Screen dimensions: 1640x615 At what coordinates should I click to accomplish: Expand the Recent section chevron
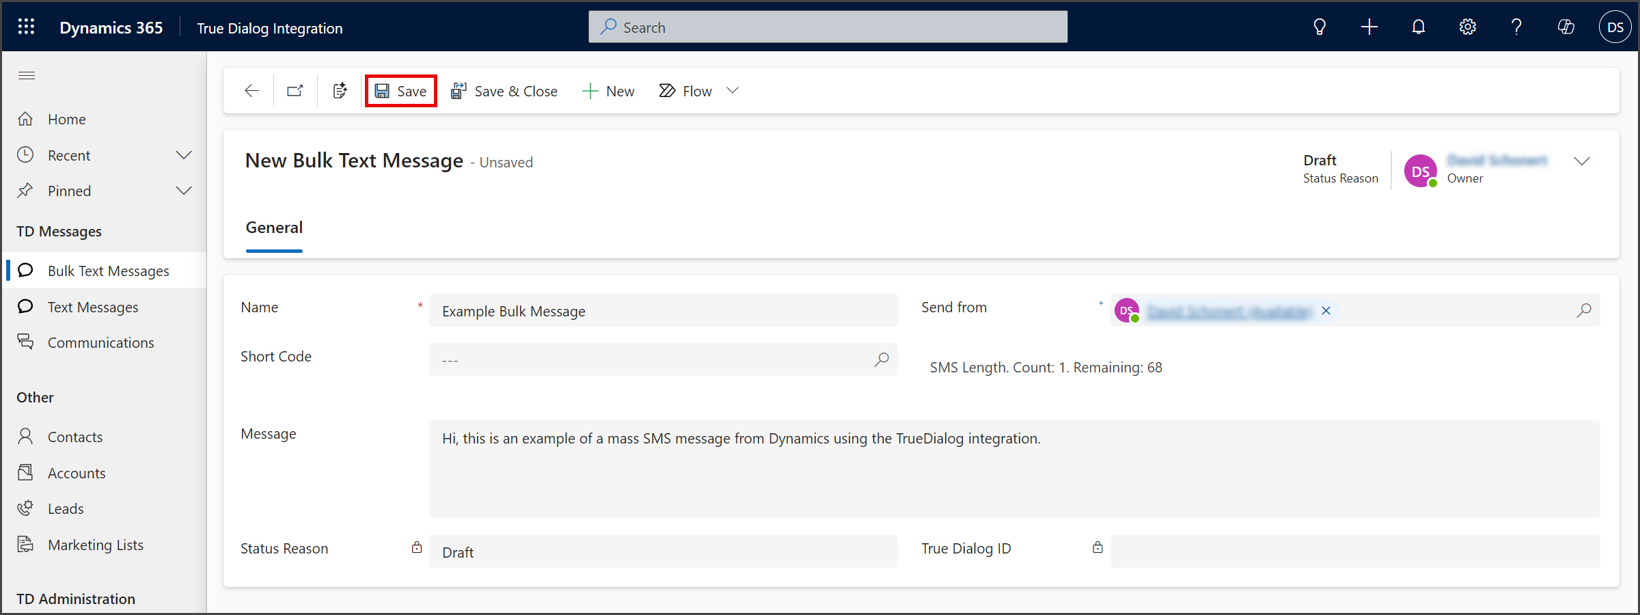184,155
